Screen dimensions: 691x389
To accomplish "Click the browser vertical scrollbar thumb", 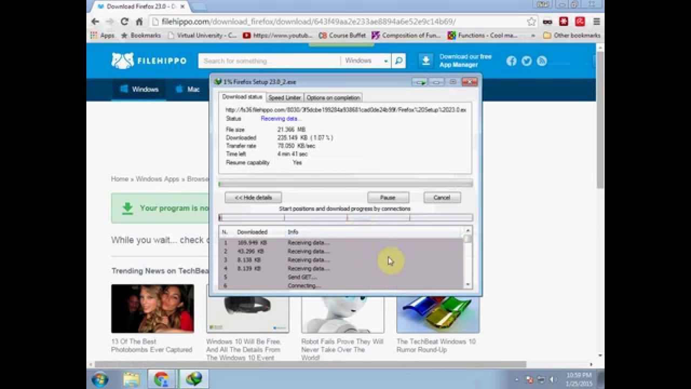I will 600,119.
